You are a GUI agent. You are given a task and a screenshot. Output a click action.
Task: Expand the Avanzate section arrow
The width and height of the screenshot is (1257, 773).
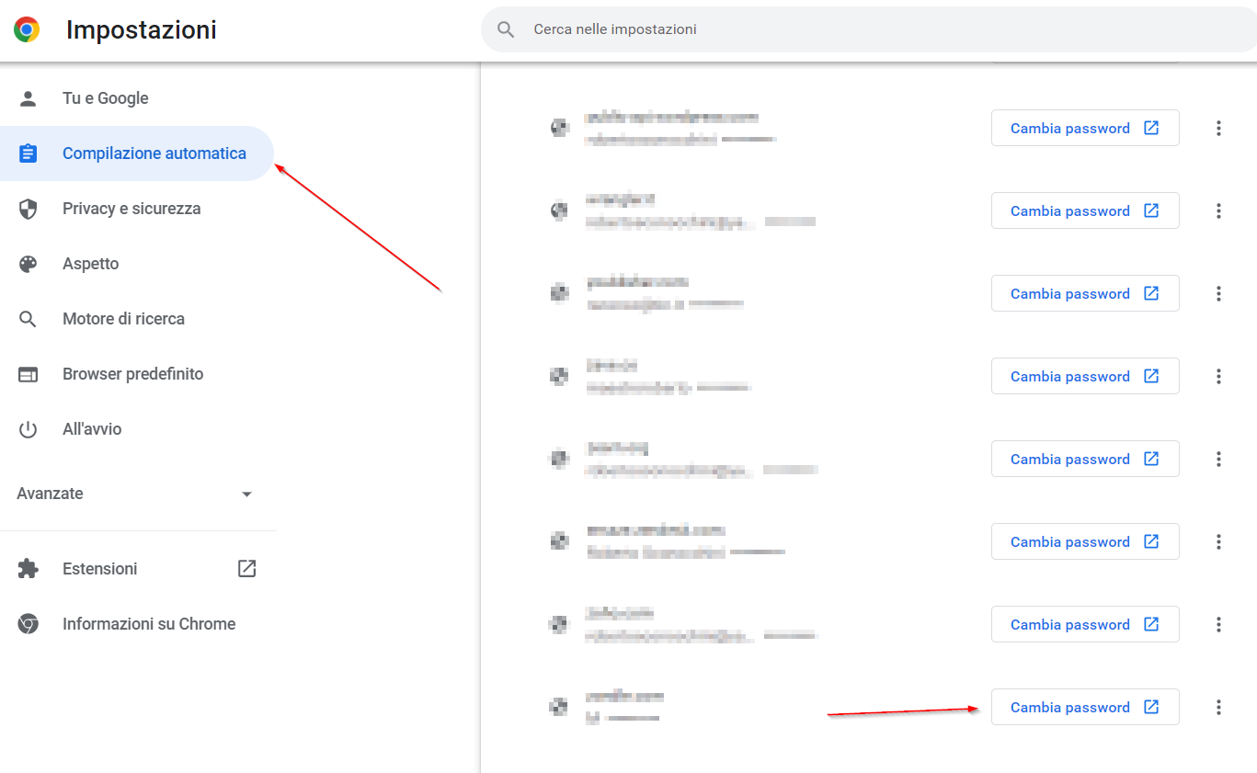[246, 494]
